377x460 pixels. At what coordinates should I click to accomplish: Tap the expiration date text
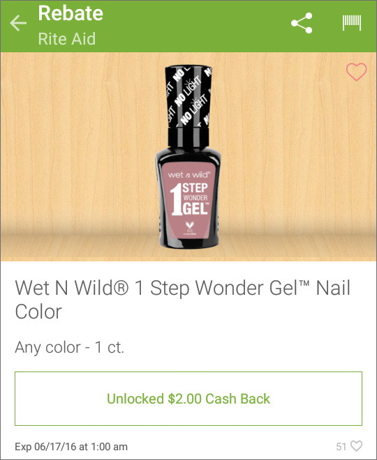pyautogui.click(x=71, y=447)
